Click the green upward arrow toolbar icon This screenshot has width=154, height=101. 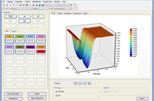(36, 5)
